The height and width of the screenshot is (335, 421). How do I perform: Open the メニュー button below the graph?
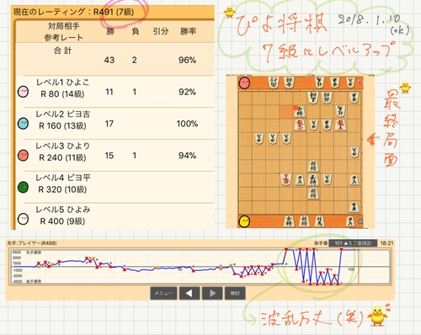pyautogui.click(x=163, y=293)
